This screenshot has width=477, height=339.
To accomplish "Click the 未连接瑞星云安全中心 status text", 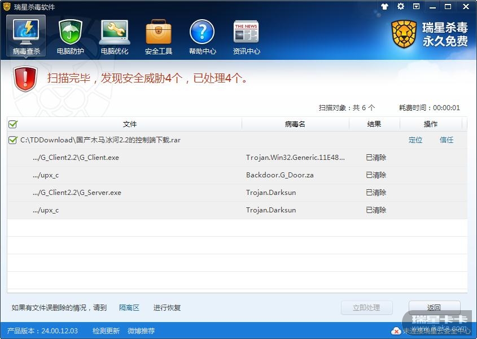I will pyautogui.click(x=436, y=331).
